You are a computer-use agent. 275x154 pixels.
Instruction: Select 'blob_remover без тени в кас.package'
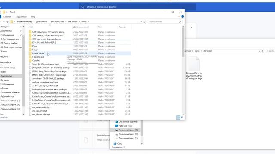click(79, 89)
